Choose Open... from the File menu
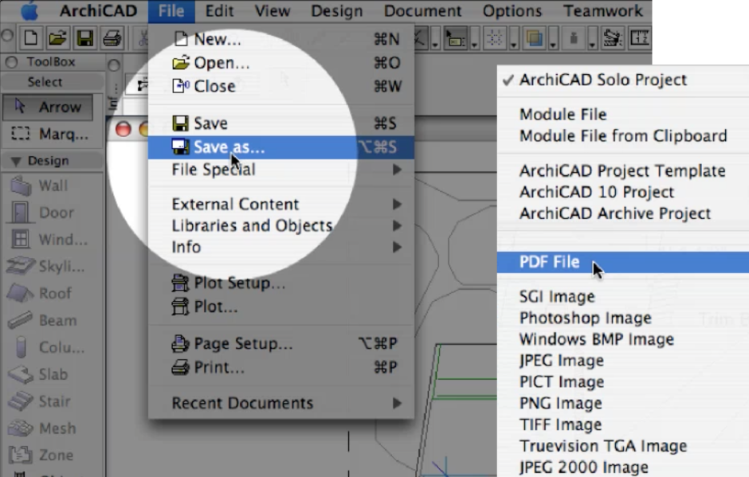 pyautogui.click(x=280, y=63)
